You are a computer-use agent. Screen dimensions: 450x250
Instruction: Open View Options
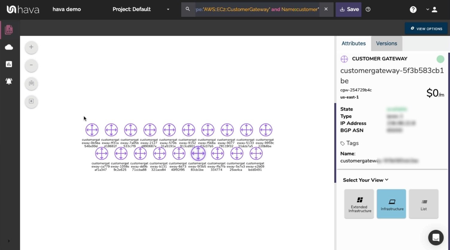tap(426, 29)
